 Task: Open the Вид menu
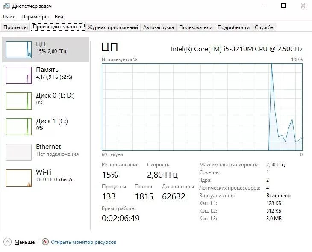pos(59,17)
